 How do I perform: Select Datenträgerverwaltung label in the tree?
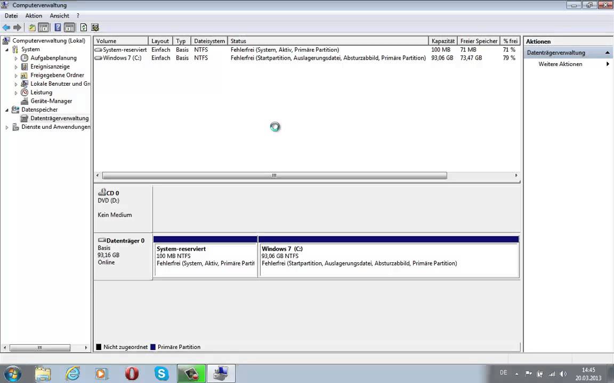tap(60, 118)
